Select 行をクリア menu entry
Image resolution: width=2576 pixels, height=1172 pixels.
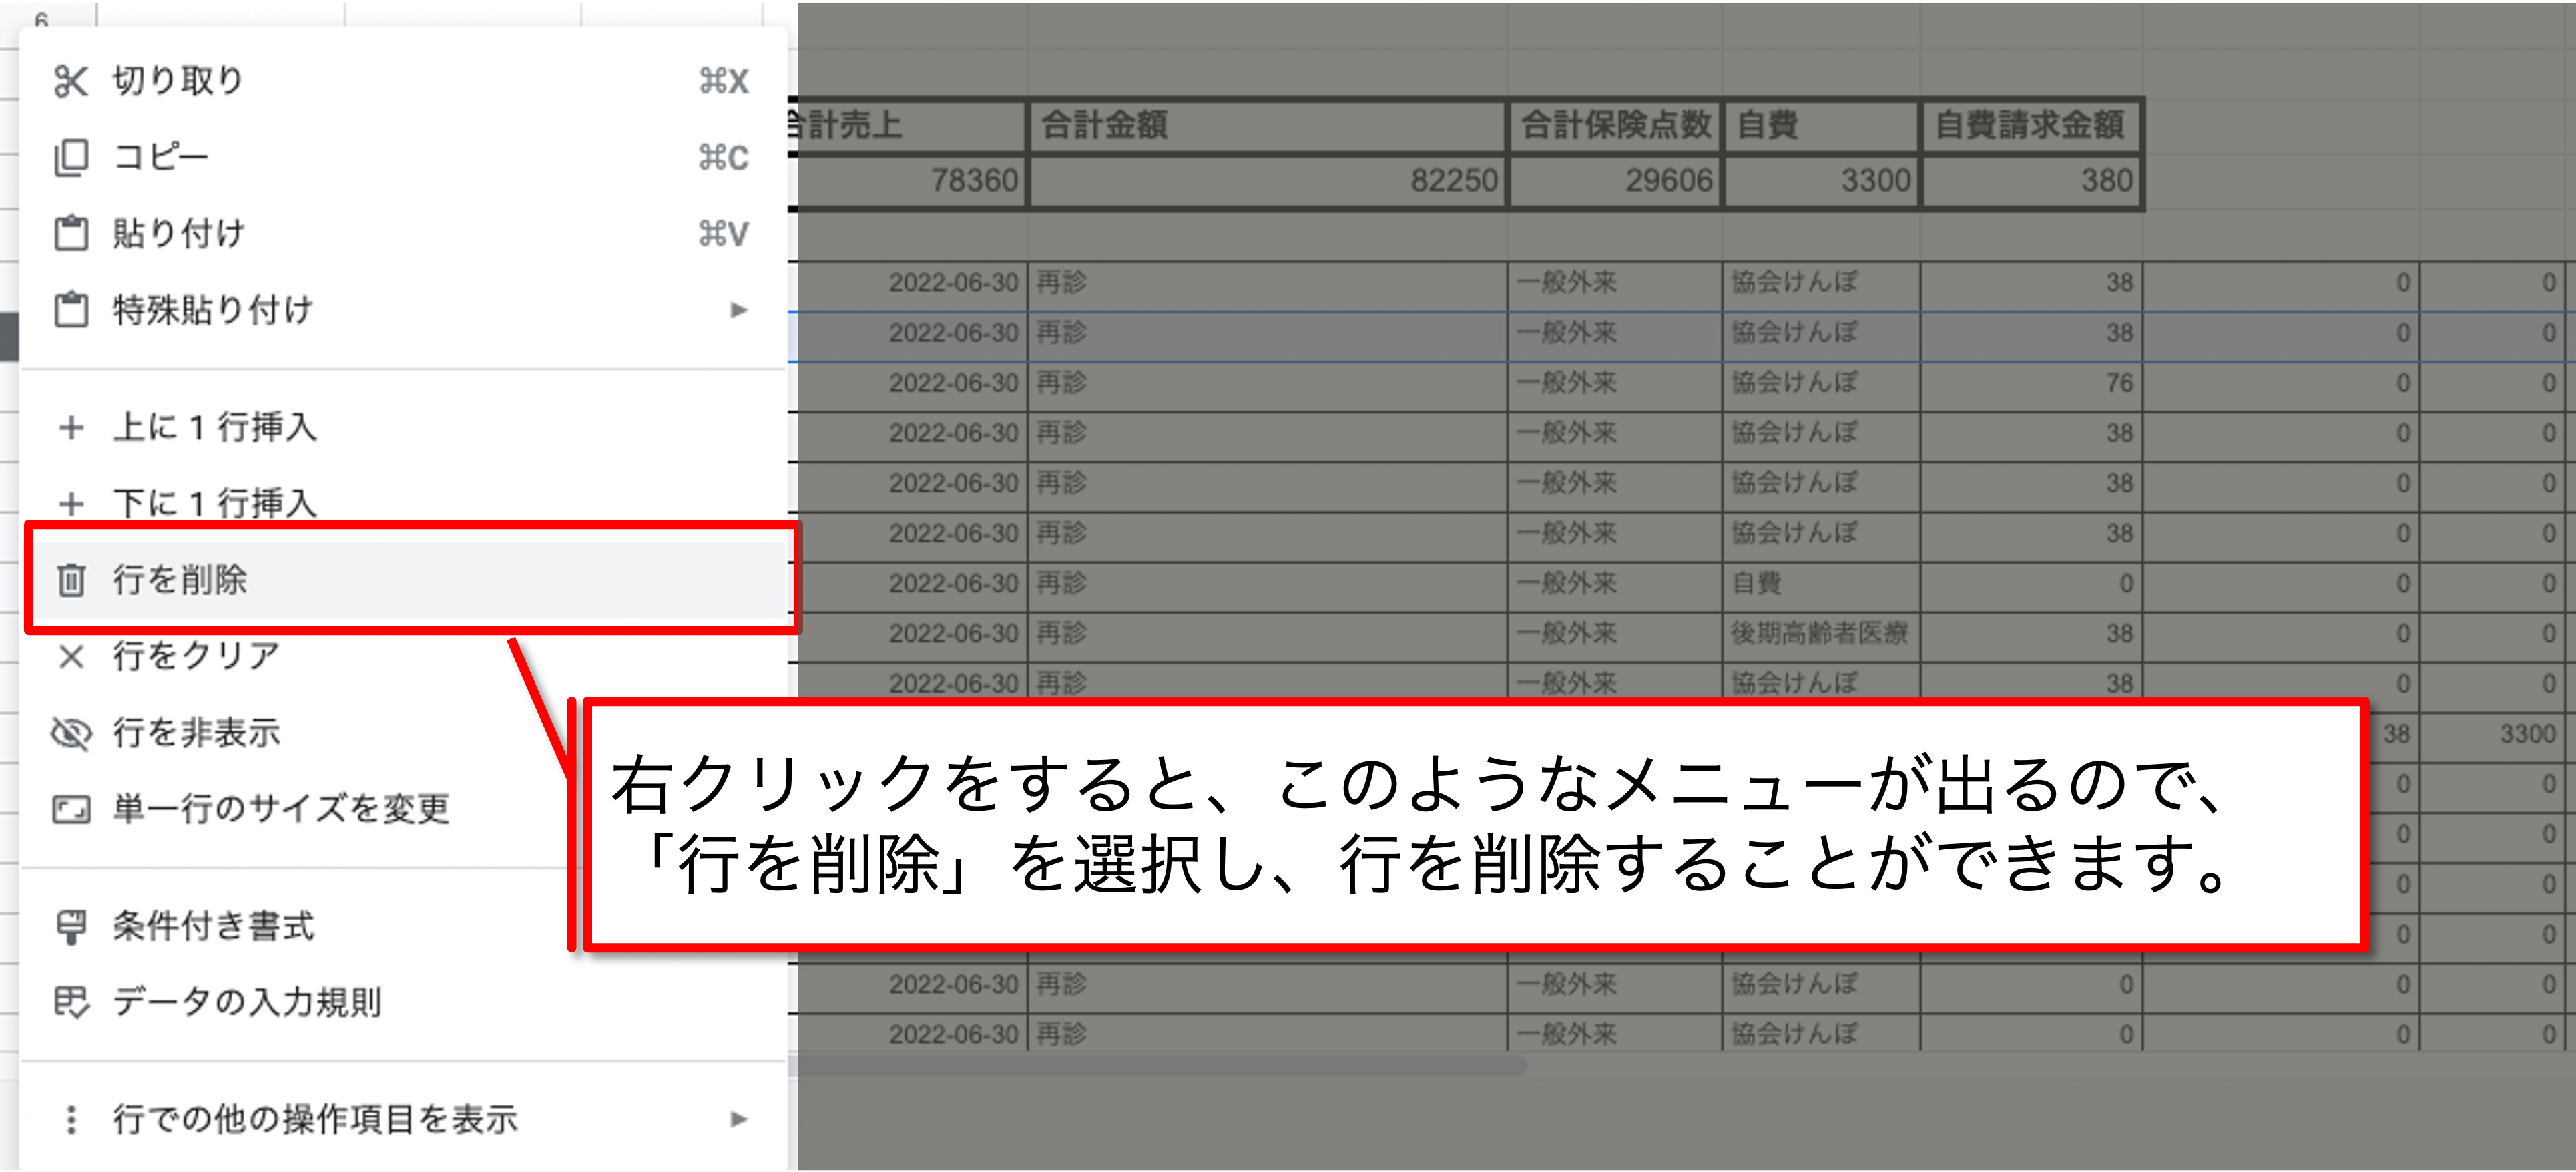[403, 656]
